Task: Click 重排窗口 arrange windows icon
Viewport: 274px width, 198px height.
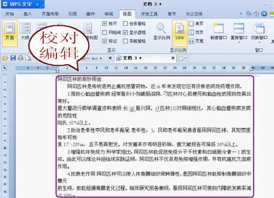Action: [x=239, y=29]
